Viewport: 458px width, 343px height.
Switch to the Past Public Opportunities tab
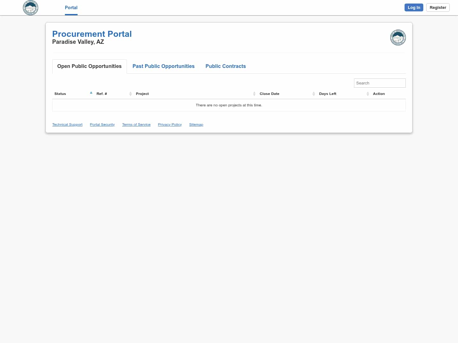tap(163, 66)
